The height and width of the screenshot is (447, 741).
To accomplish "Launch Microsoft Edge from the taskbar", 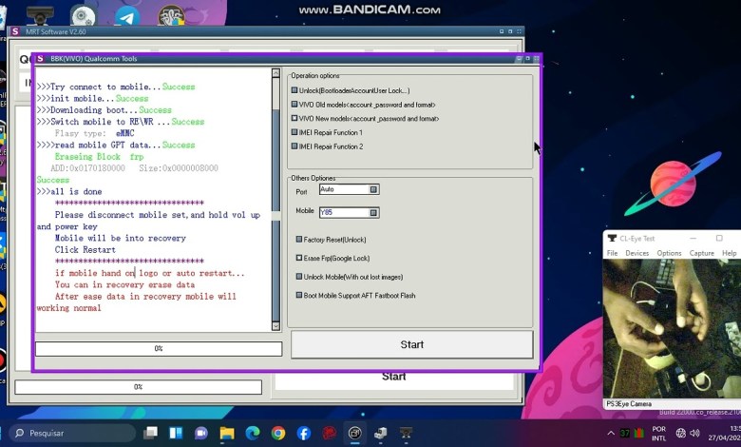I will point(253,433).
